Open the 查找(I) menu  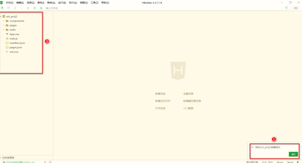pos(41,3)
